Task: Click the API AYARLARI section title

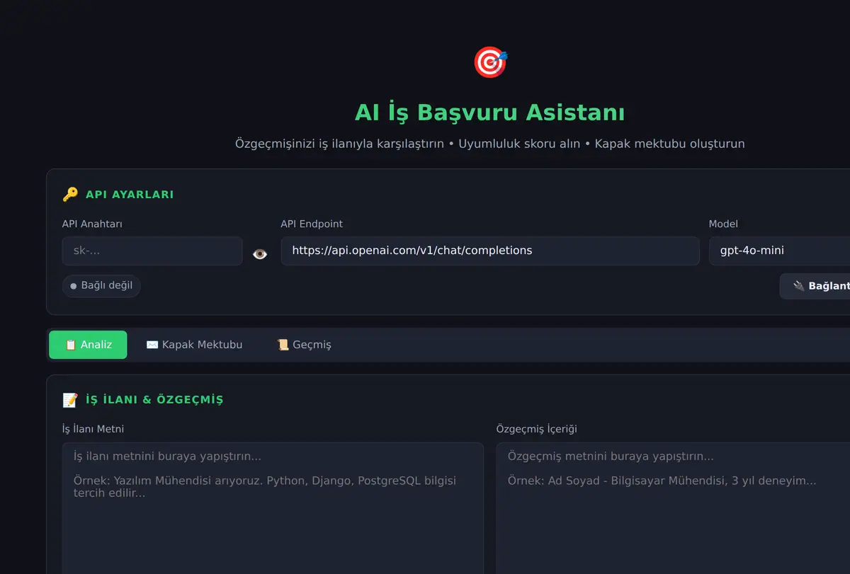Action: (x=130, y=195)
